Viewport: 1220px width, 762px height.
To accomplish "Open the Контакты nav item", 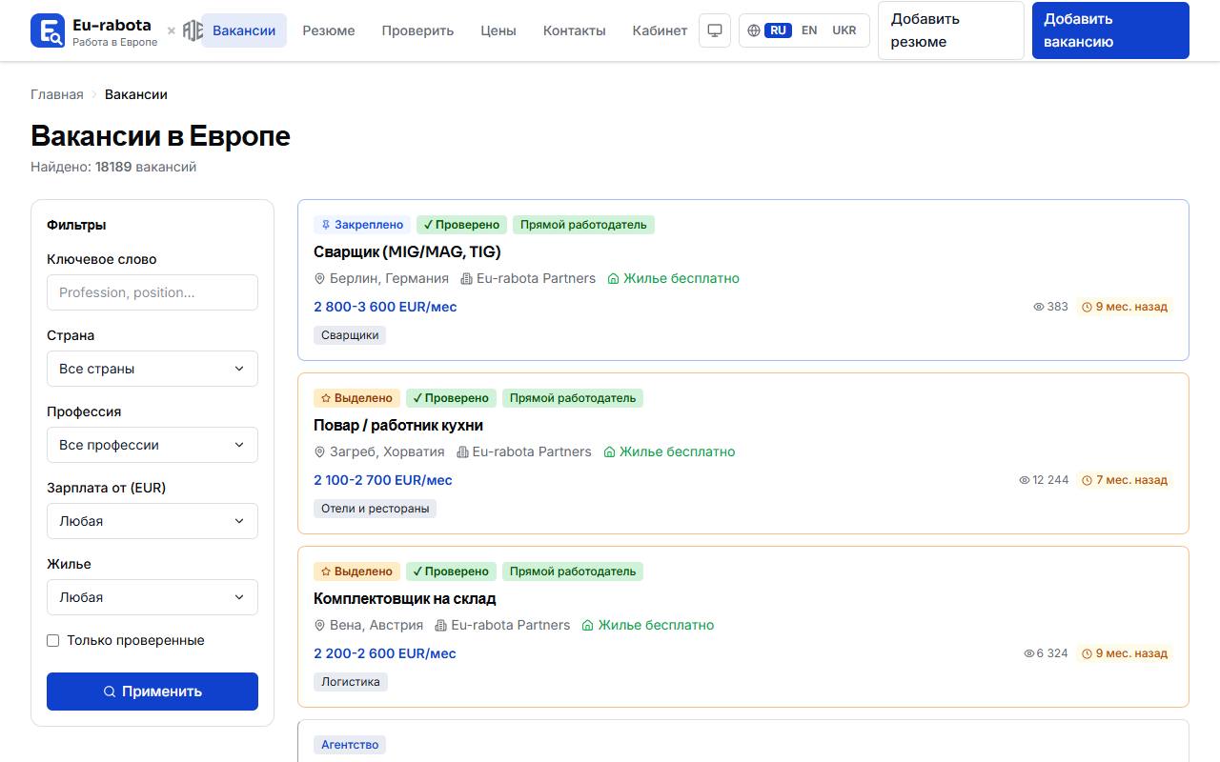I will (575, 30).
